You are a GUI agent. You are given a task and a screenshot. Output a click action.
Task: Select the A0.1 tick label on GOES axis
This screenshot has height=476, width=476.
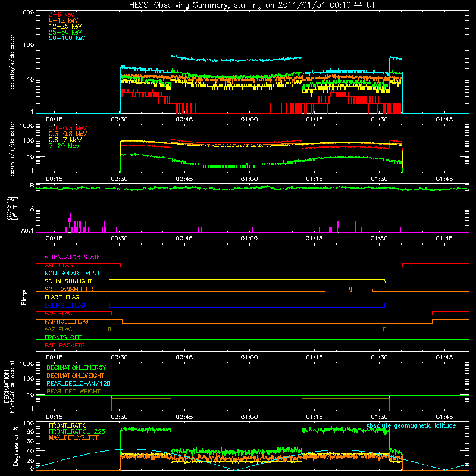tap(27, 231)
